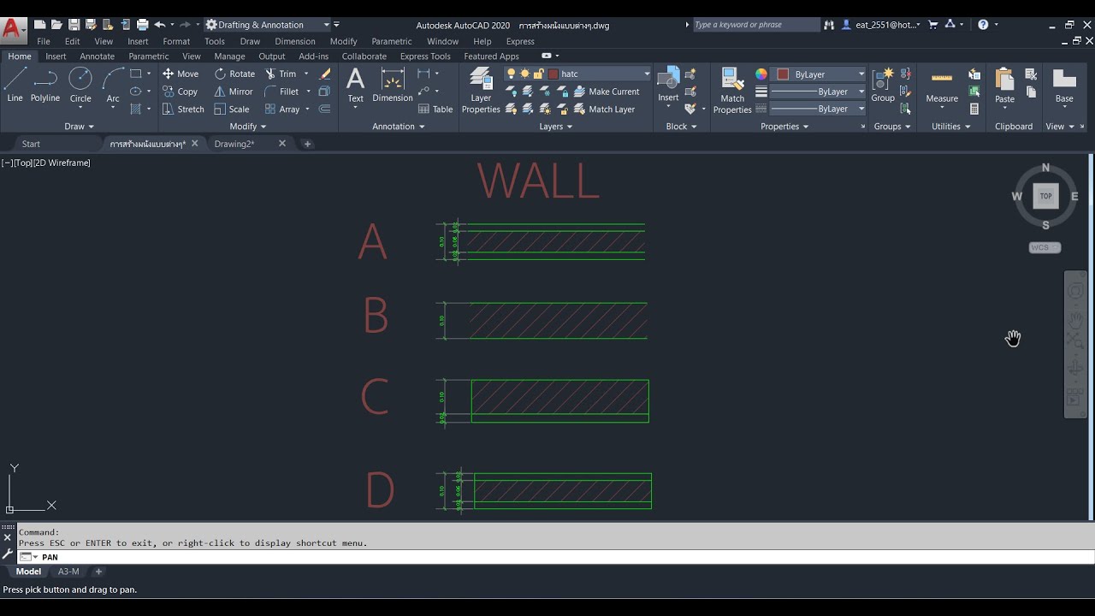Click the Array tool
This screenshot has height=616, width=1095.
(282, 110)
